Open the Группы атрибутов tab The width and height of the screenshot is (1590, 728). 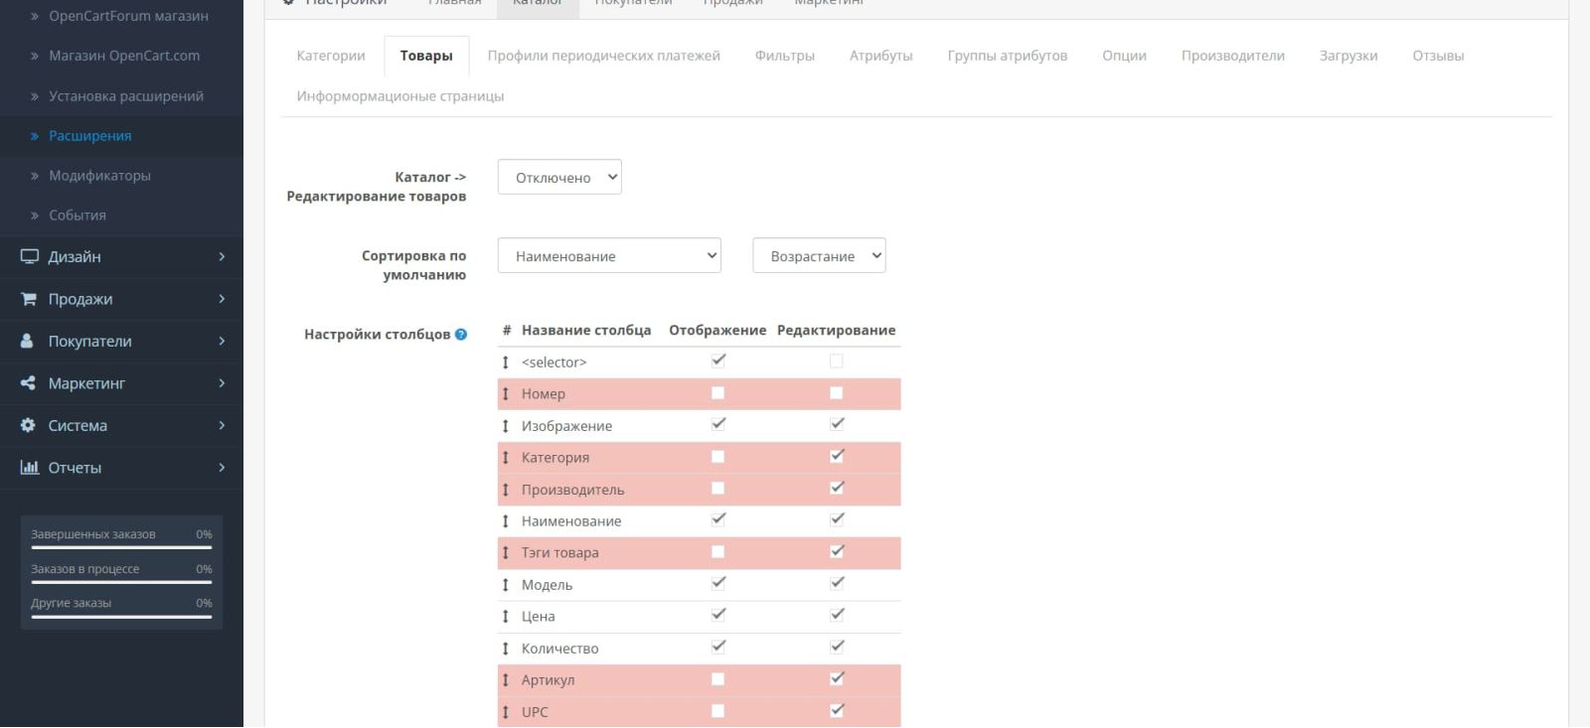pyautogui.click(x=1008, y=56)
